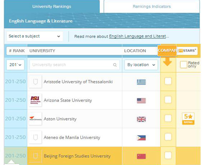Click the Arizona State University logo
The width and height of the screenshot is (207, 165).
(x=35, y=100)
